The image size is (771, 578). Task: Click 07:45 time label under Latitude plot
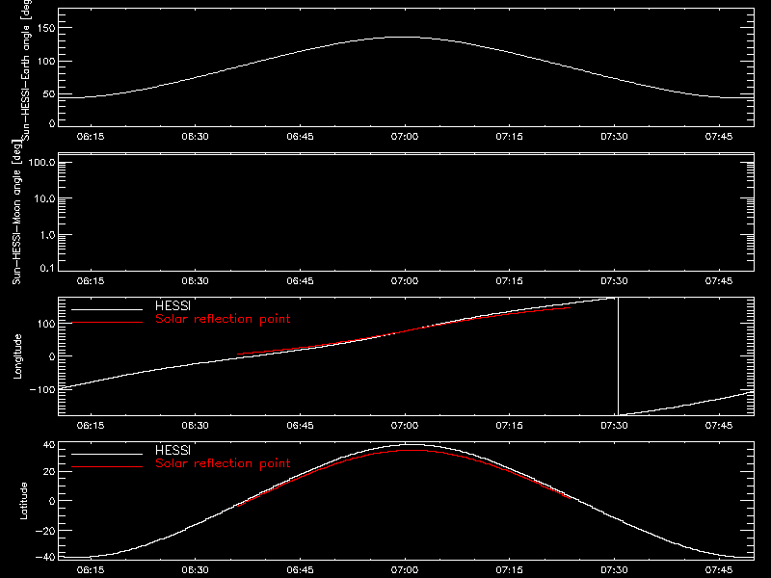(x=719, y=570)
